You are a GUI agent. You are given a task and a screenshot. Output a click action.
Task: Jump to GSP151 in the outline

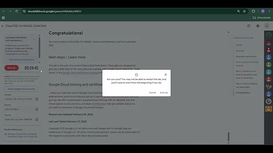pyautogui.click(x=239, y=45)
